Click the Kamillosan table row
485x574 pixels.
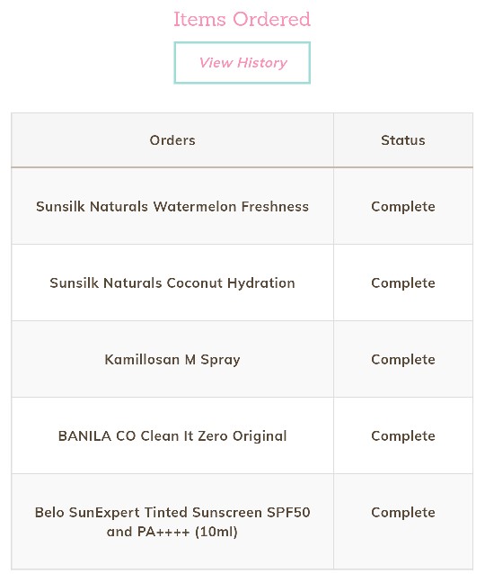[242, 359]
